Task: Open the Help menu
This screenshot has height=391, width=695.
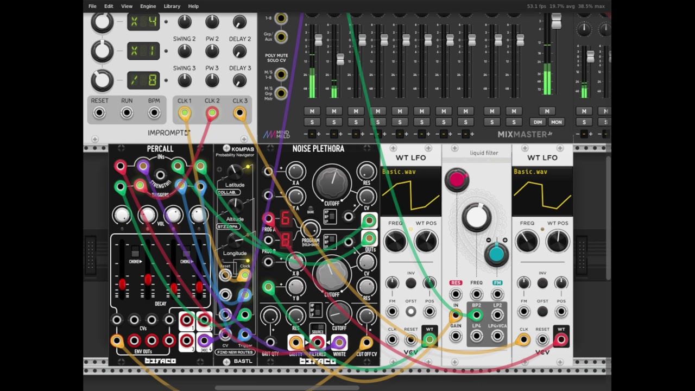Action: [x=193, y=6]
